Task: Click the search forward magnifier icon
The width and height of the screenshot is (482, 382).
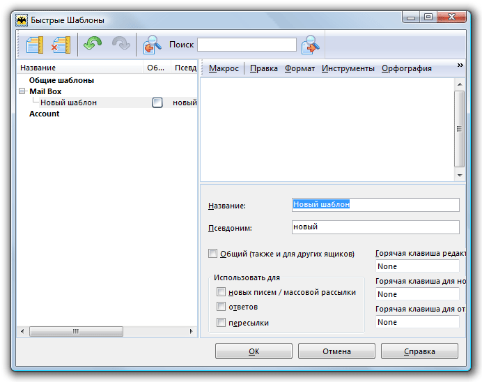Action: coord(311,45)
